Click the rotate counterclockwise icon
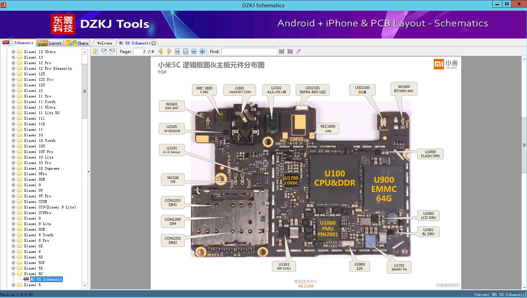 [104, 51]
